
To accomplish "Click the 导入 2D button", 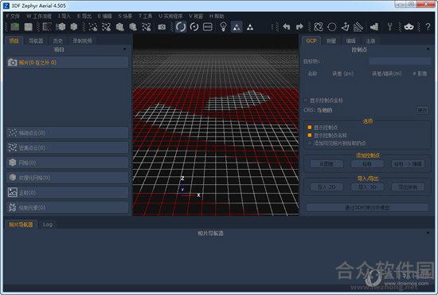I will tap(327, 187).
